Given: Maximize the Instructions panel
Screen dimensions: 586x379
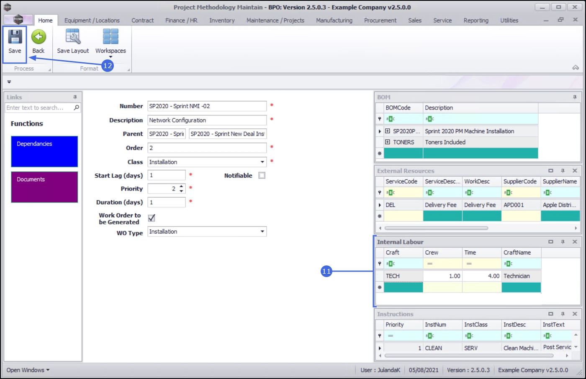Looking at the screenshot, I should (551, 314).
